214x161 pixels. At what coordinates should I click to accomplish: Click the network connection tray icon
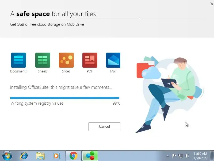pos(180,156)
